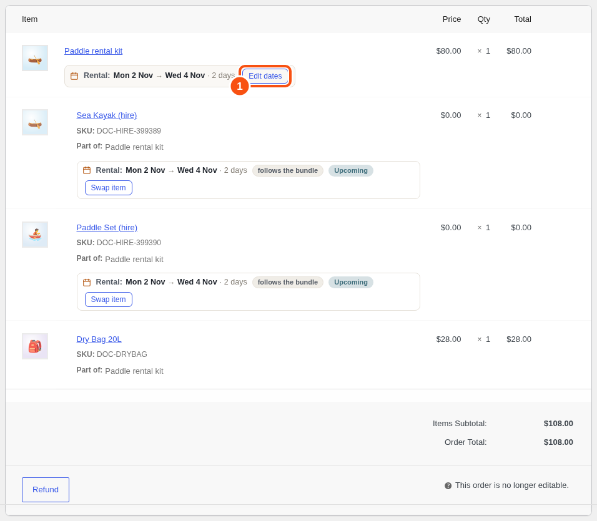The image size is (597, 521).
Task: Click the $80.00 price of Paddle rental kit
Action: (448, 51)
